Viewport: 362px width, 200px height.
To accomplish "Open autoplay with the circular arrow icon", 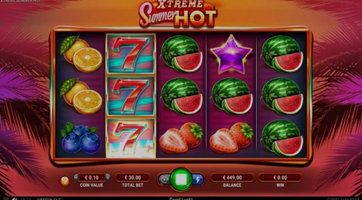I will (x=164, y=180).
